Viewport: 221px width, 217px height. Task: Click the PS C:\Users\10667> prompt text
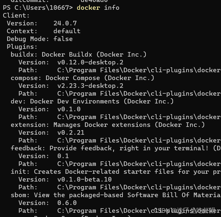pyautogui.click(x=38, y=7)
